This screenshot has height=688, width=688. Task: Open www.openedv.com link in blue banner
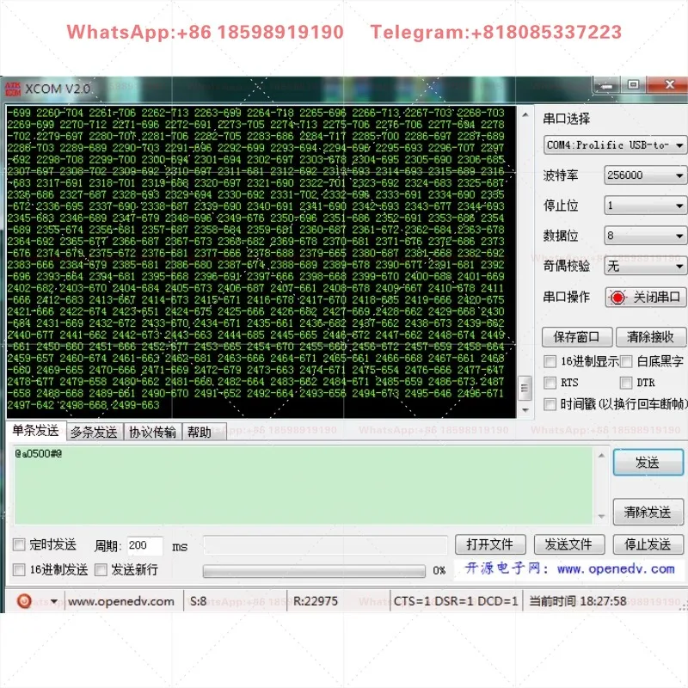point(616,568)
